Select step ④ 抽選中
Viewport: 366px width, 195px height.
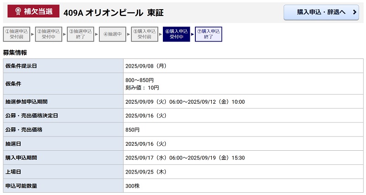[x=113, y=35]
